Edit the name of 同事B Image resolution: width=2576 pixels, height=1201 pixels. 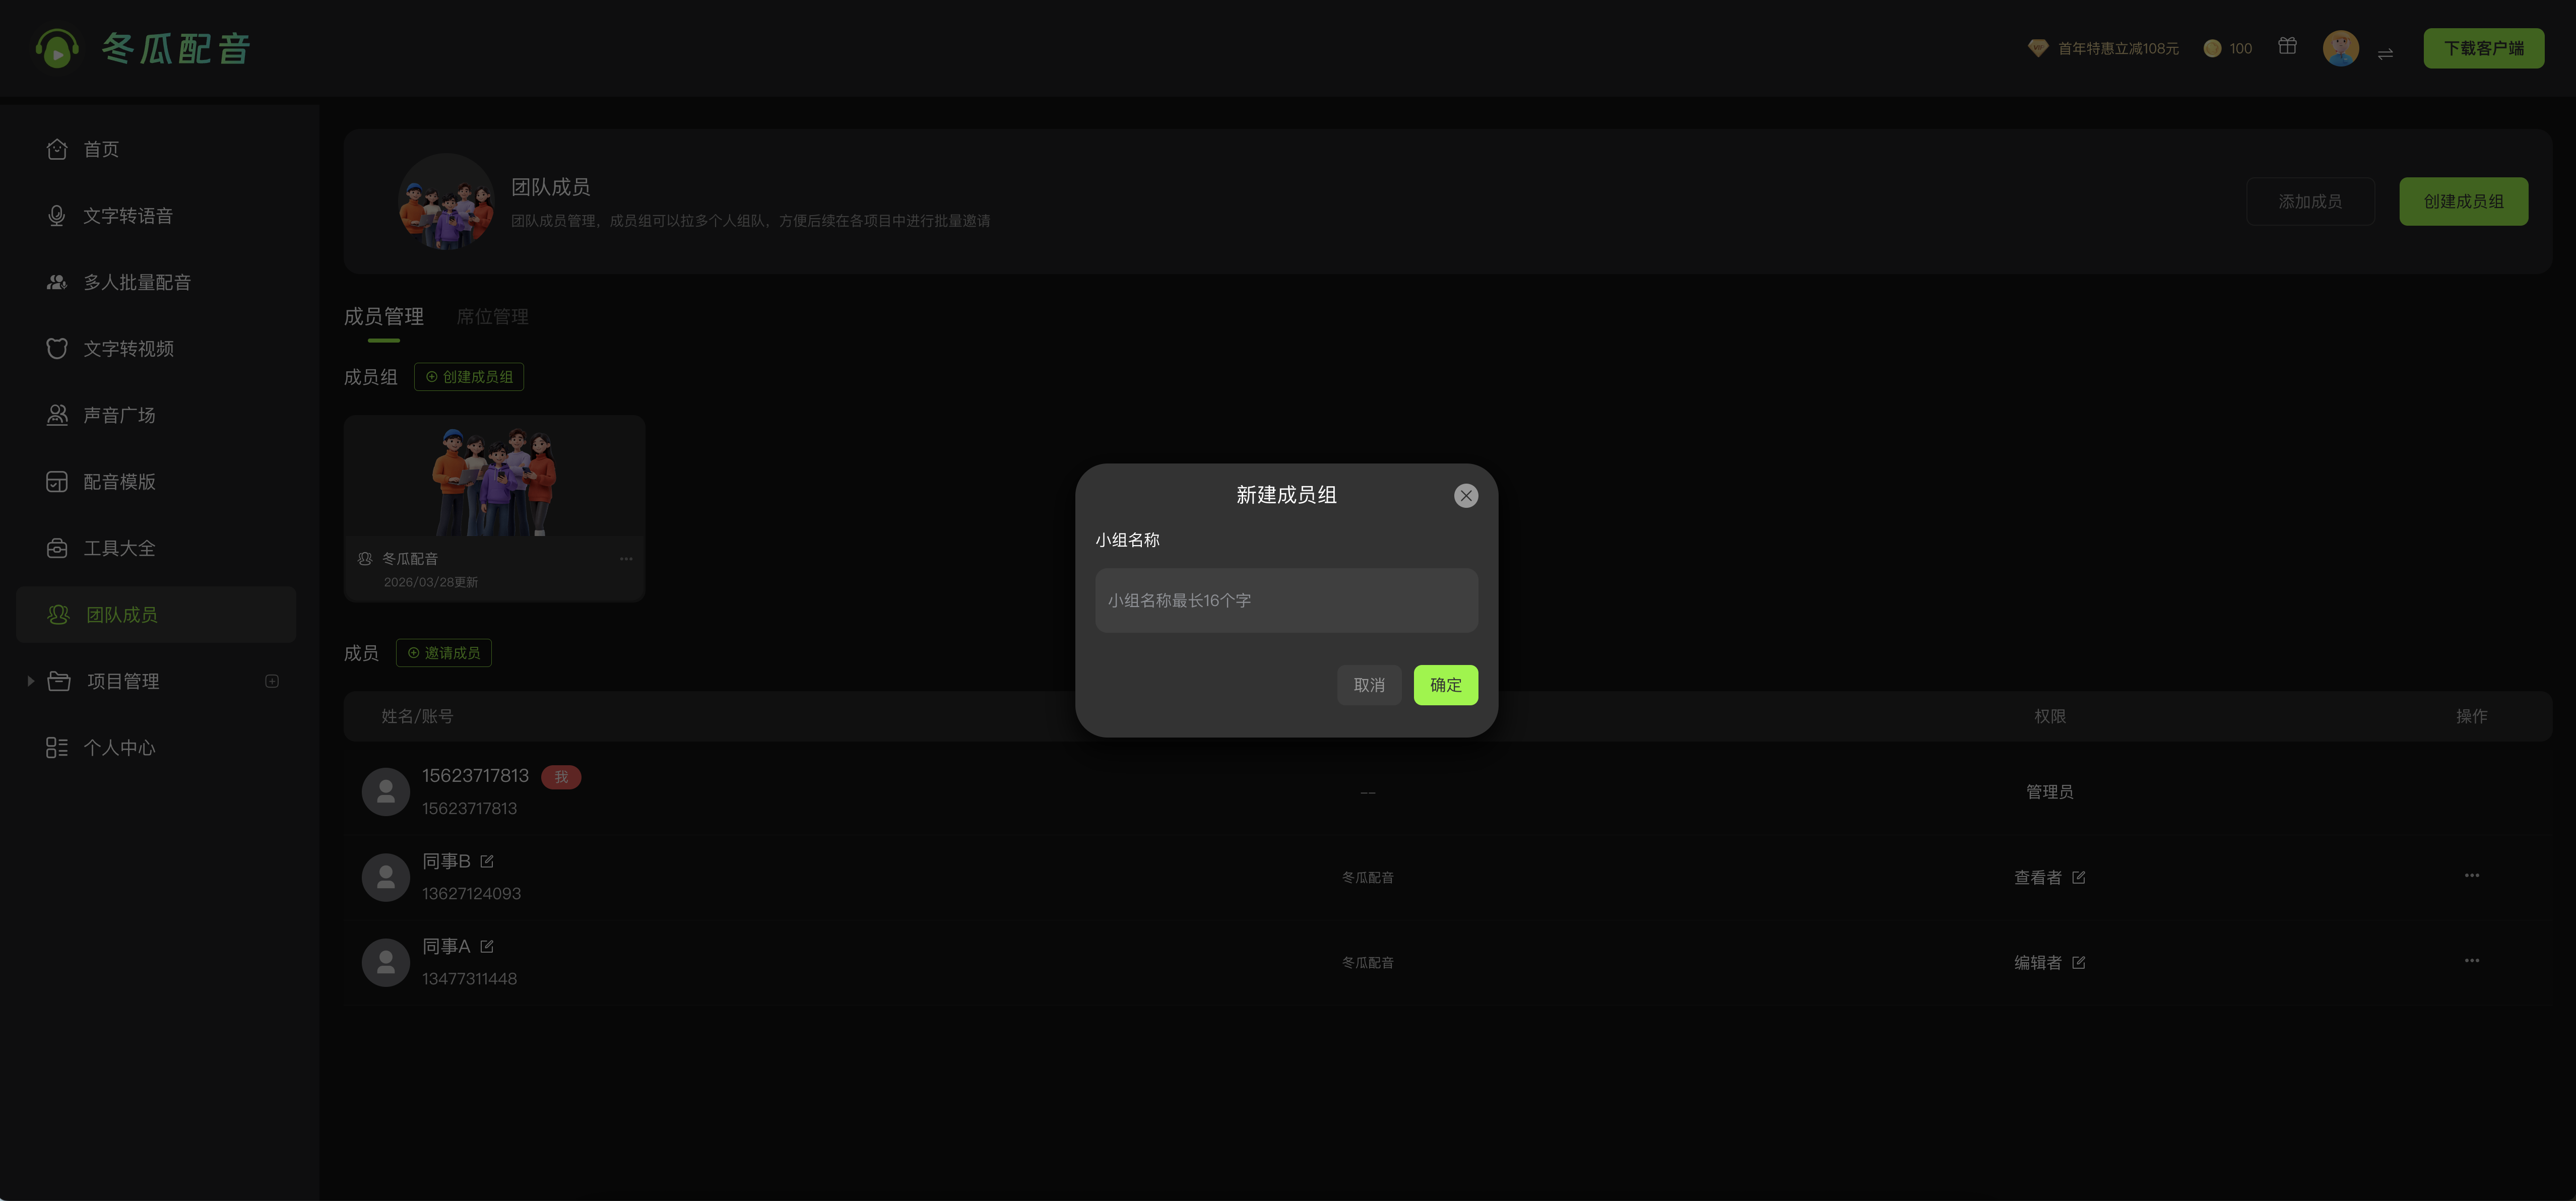pos(487,861)
